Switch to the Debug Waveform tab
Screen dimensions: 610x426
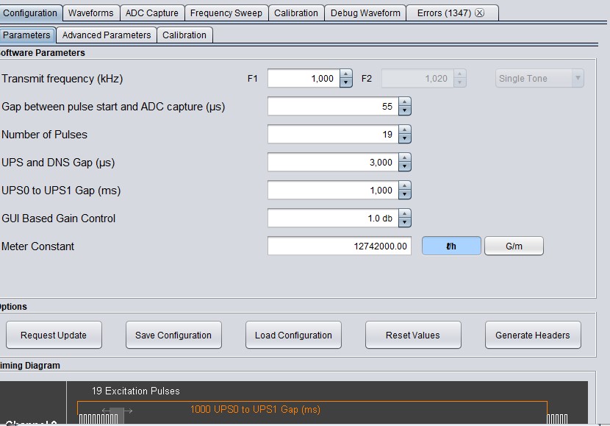pos(365,13)
